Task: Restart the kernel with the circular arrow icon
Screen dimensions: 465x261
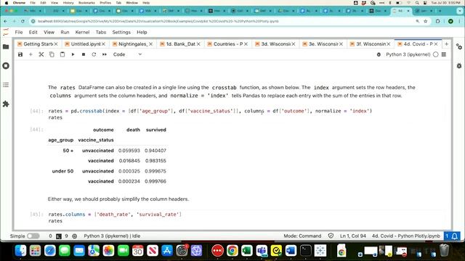Action: [x=94, y=54]
